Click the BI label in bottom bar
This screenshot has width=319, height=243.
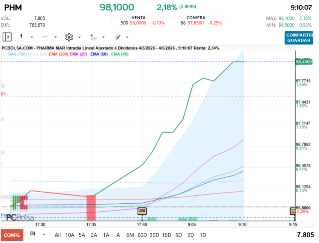pos(33,234)
